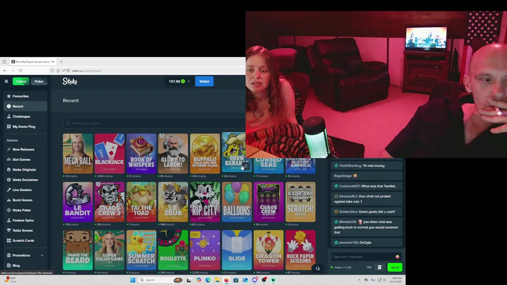Click the live support headset icon
507x285 pixels.
(x=318, y=268)
